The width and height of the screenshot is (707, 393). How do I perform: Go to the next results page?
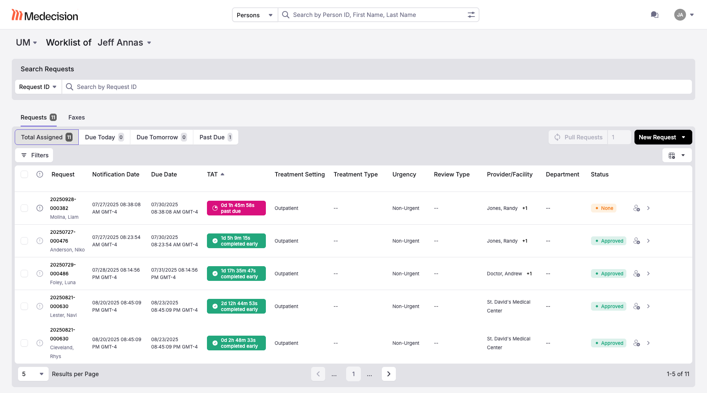388,374
